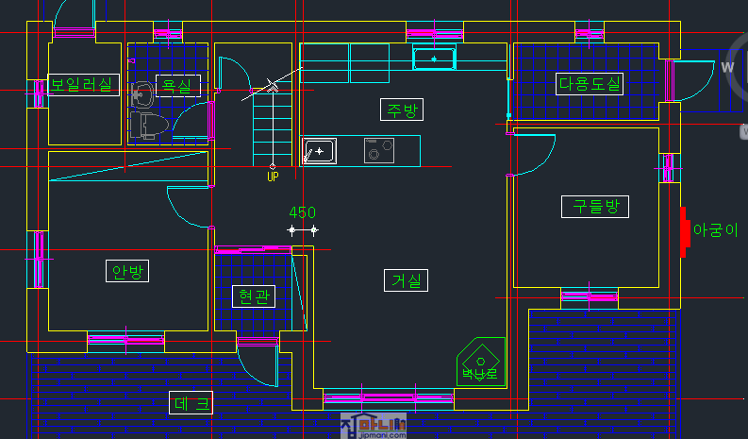
Task: Select the 다용도실 room label
Action: coord(590,83)
